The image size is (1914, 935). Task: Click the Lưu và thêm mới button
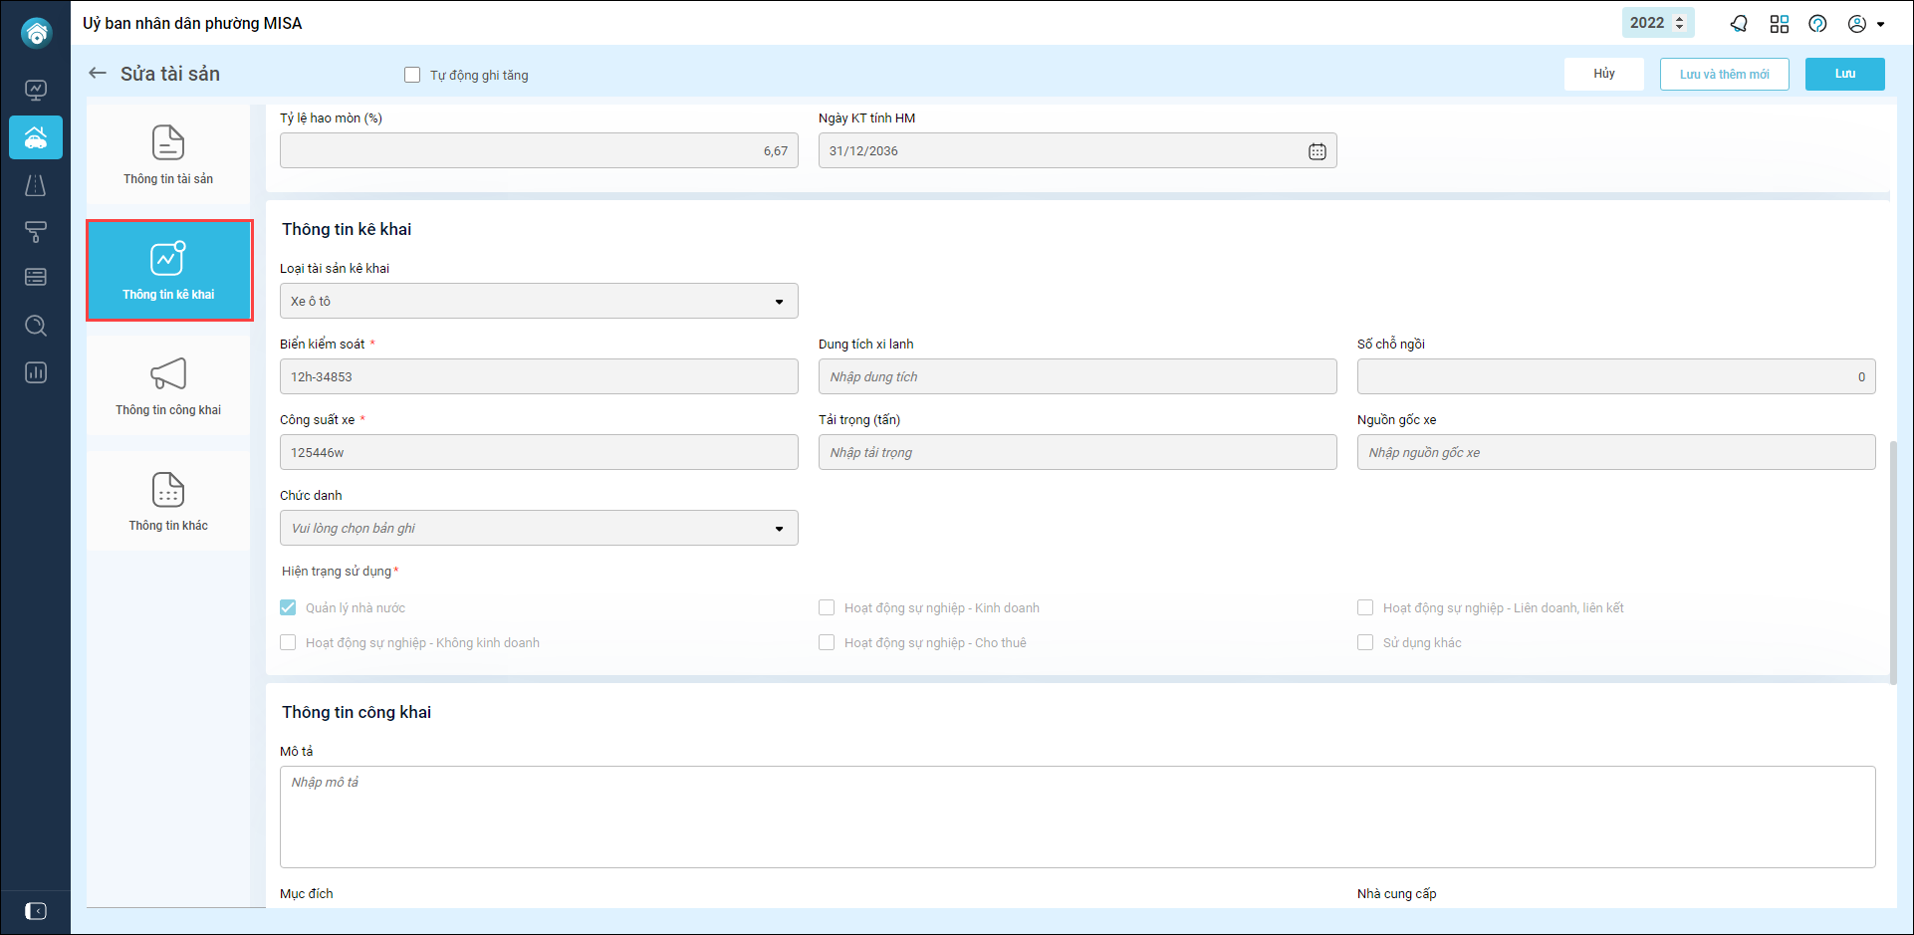click(x=1724, y=74)
